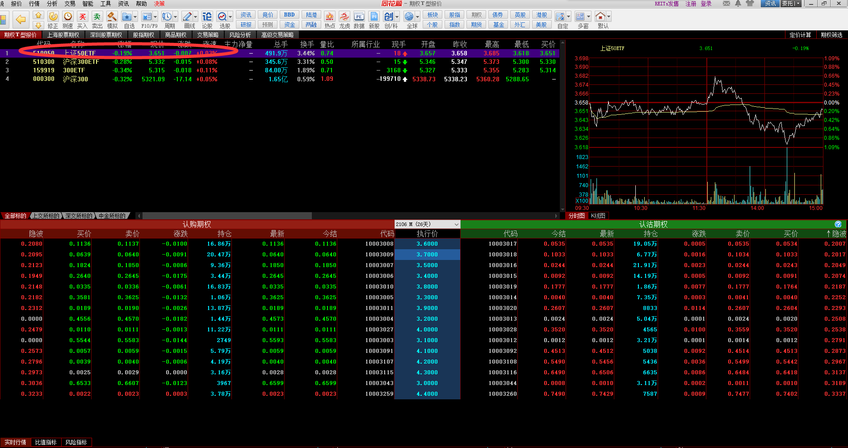Open the 定价计算 pricing calculator
The image size is (848, 448).
(800, 35)
